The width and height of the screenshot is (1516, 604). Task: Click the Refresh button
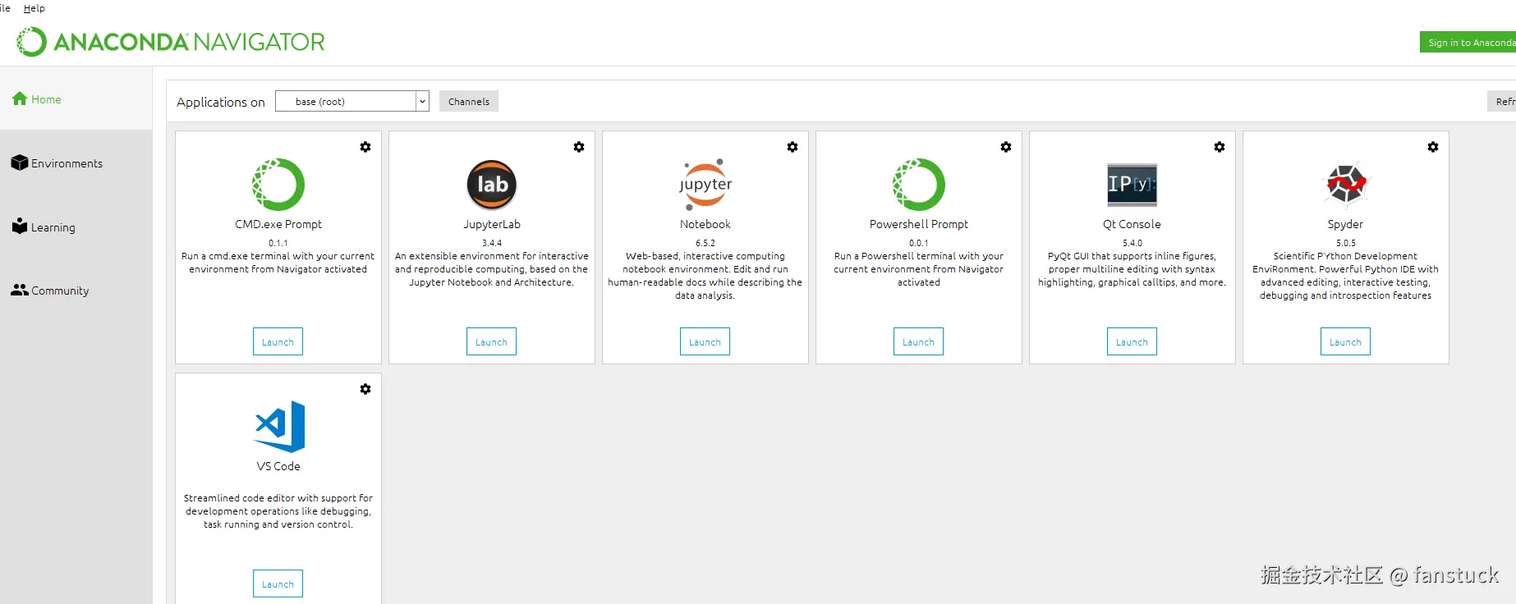point(1502,101)
